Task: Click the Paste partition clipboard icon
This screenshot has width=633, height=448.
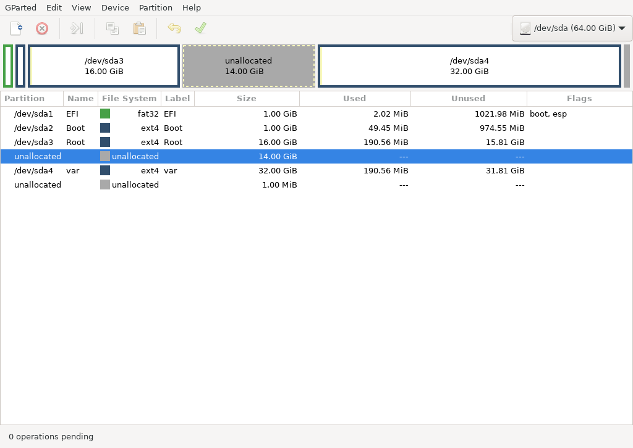Action: click(139, 28)
